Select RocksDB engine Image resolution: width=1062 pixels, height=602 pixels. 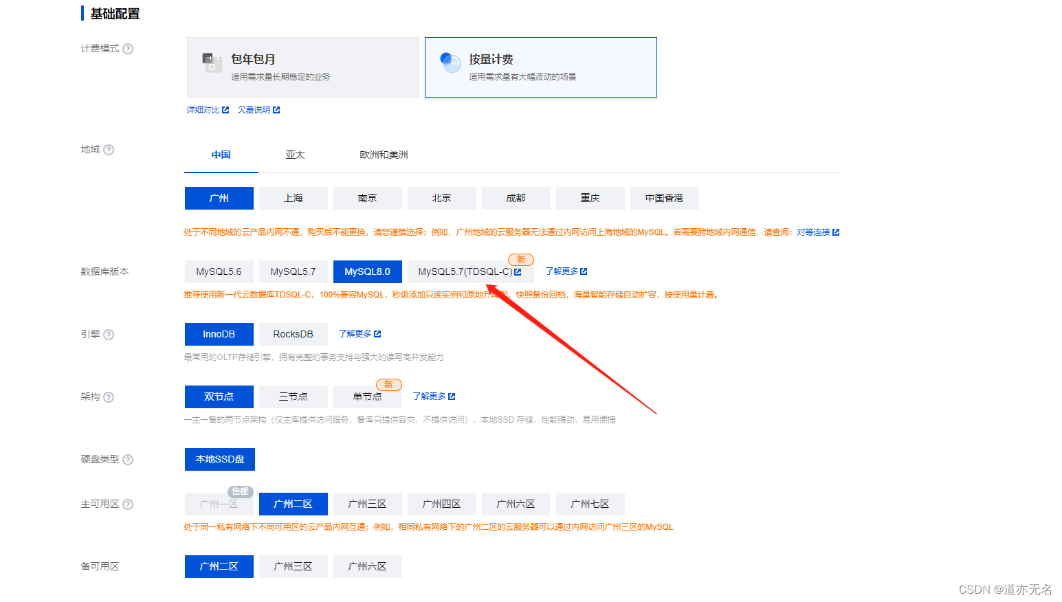click(294, 334)
